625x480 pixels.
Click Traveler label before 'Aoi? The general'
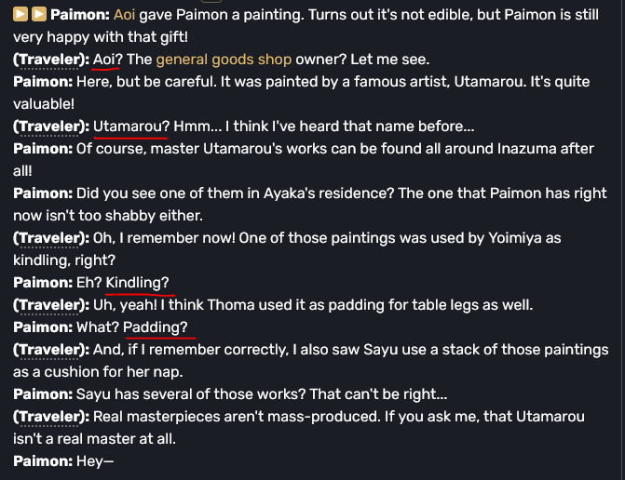[x=51, y=60]
